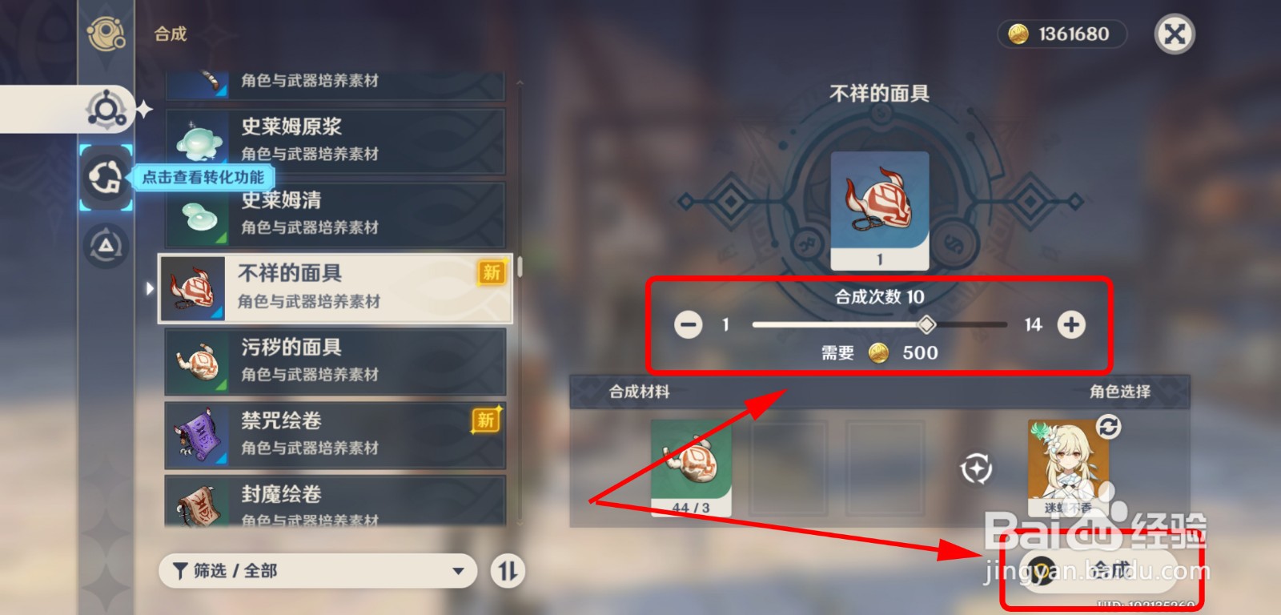Open the crafting synthesis tab icon
The image size is (1281, 615).
[106, 109]
